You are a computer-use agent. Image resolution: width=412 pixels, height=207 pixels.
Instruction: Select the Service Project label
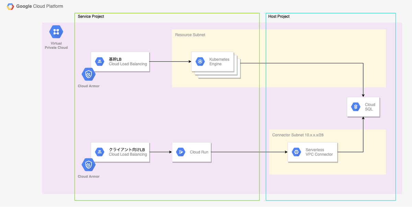tap(91, 16)
